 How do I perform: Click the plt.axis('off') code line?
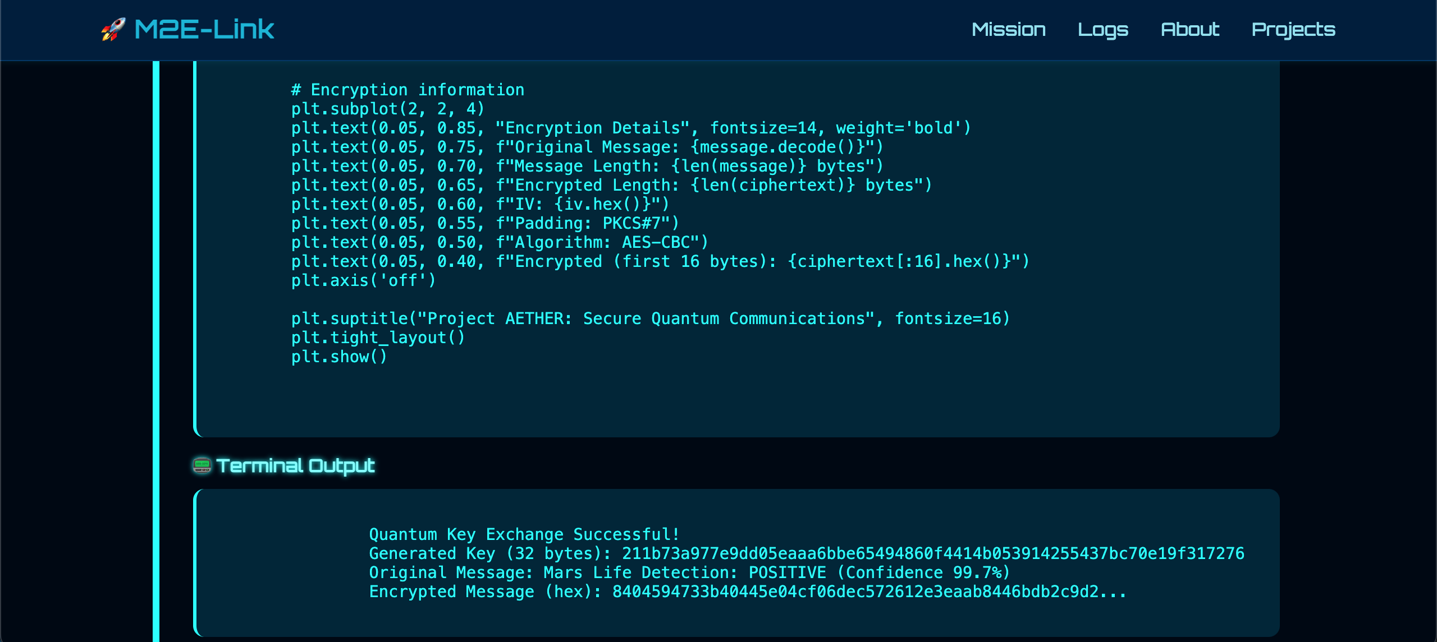point(363,280)
